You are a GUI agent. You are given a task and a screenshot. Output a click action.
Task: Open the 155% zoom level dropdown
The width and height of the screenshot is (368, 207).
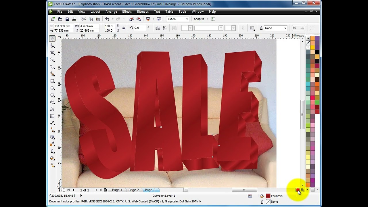(187, 19)
